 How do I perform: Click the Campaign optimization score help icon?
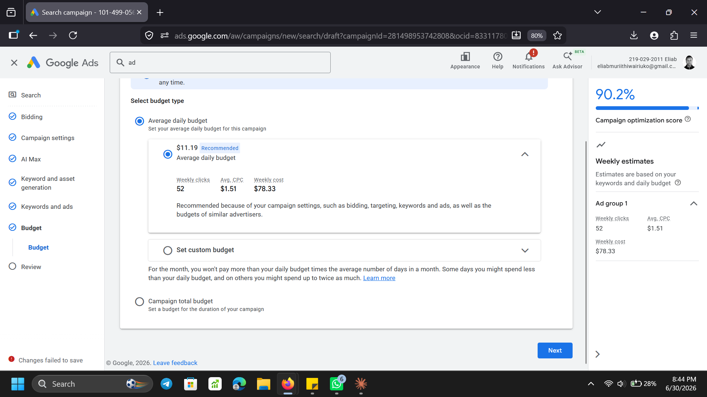(x=687, y=119)
